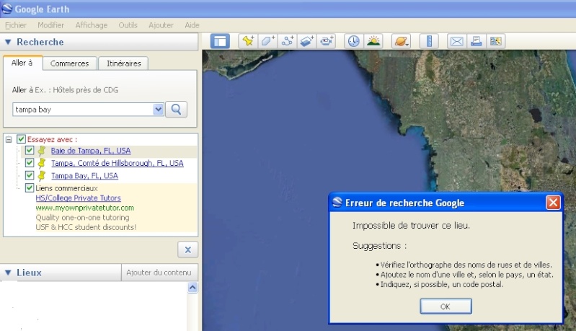The height and width of the screenshot is (331, 576).
Task: Open the Aide menu
Action: (192, 25)
